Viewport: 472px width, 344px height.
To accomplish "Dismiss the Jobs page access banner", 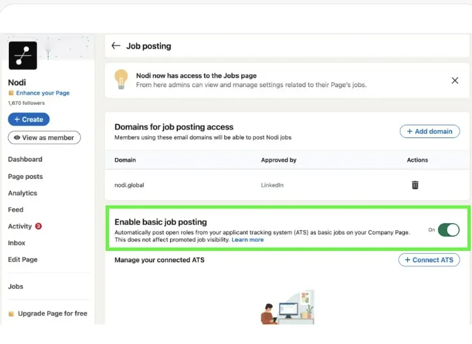I will click(455, 81).
